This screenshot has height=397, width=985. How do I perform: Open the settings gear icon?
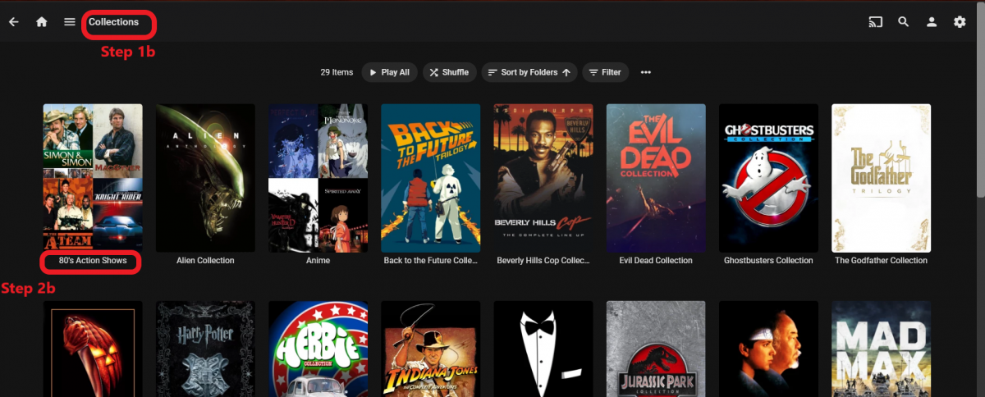click(x=960, y=22)
